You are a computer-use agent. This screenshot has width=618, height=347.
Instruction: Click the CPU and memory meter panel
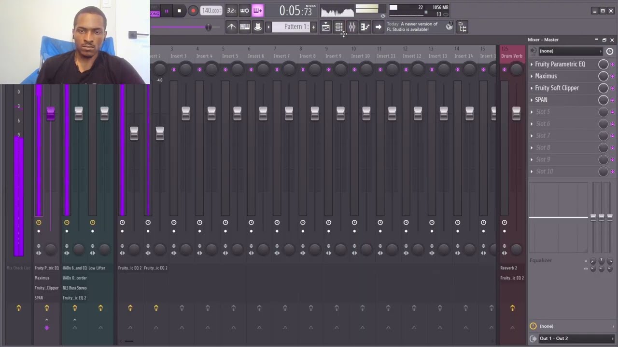pos(419,11)
